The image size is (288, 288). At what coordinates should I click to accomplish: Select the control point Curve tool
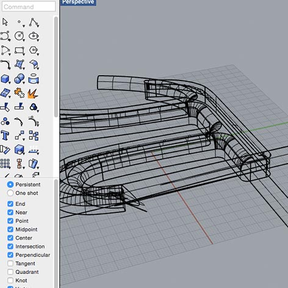[x=5, y=36]
